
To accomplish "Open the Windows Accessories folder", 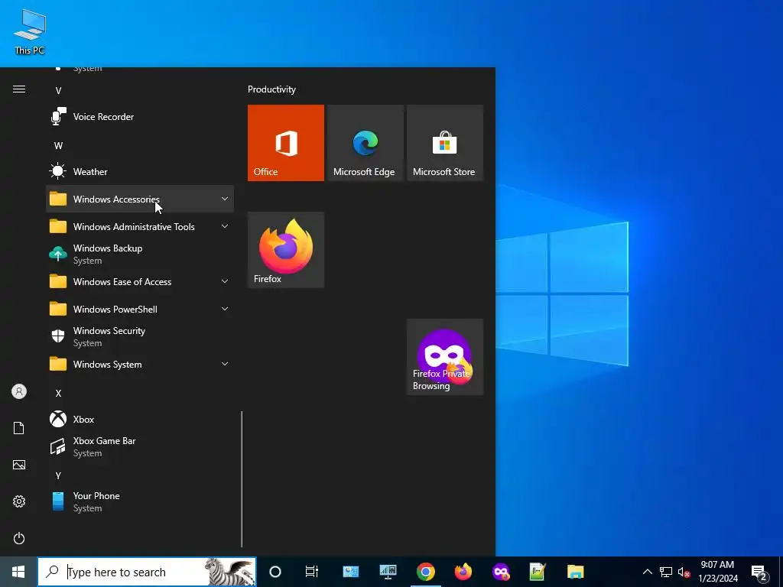I will [x=140, y=199].
